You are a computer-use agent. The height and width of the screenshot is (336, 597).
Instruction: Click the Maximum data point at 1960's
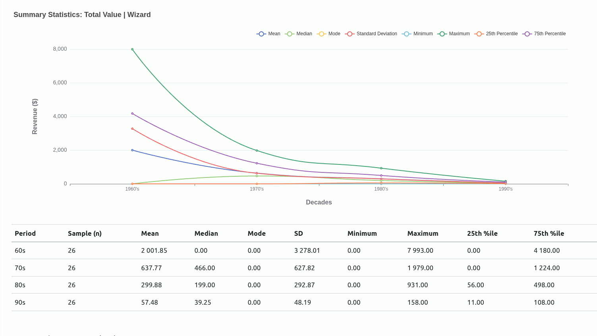pyautogui.click(x=132, y=50)
